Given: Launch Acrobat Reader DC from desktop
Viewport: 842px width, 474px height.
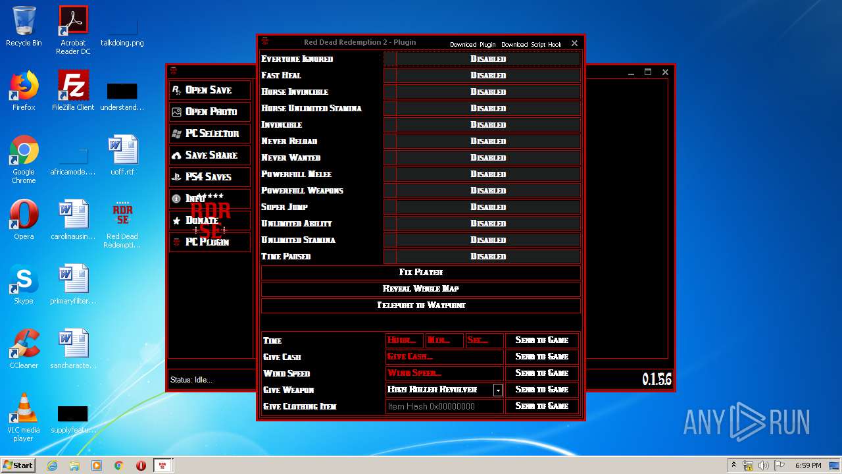Looking at the screenshot, I should tap(73, 30).
